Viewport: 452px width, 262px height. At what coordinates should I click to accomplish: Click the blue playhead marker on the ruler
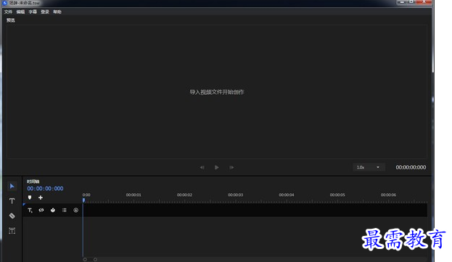(83, 200)
